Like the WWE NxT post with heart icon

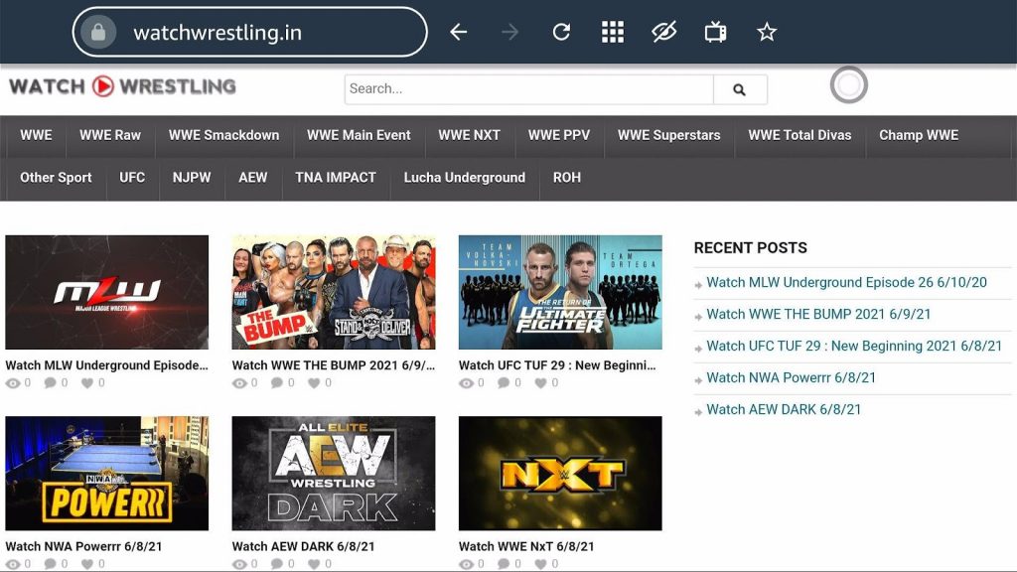[540, 564]
